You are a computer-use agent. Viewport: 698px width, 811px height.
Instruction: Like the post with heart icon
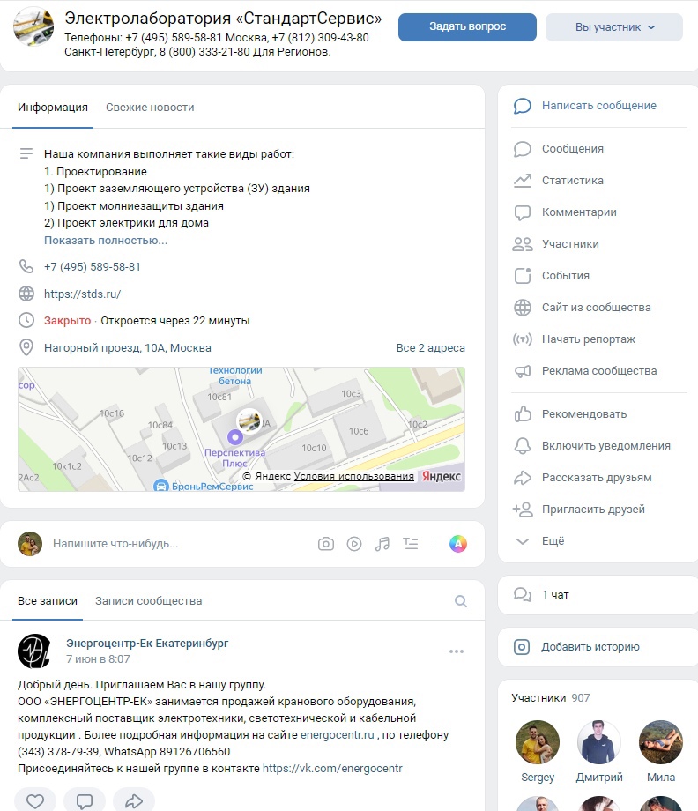coord(35,801)
